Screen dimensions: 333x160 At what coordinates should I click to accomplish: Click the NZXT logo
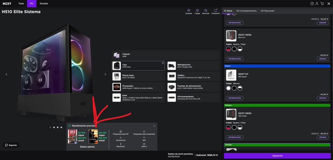coord(7,4)
